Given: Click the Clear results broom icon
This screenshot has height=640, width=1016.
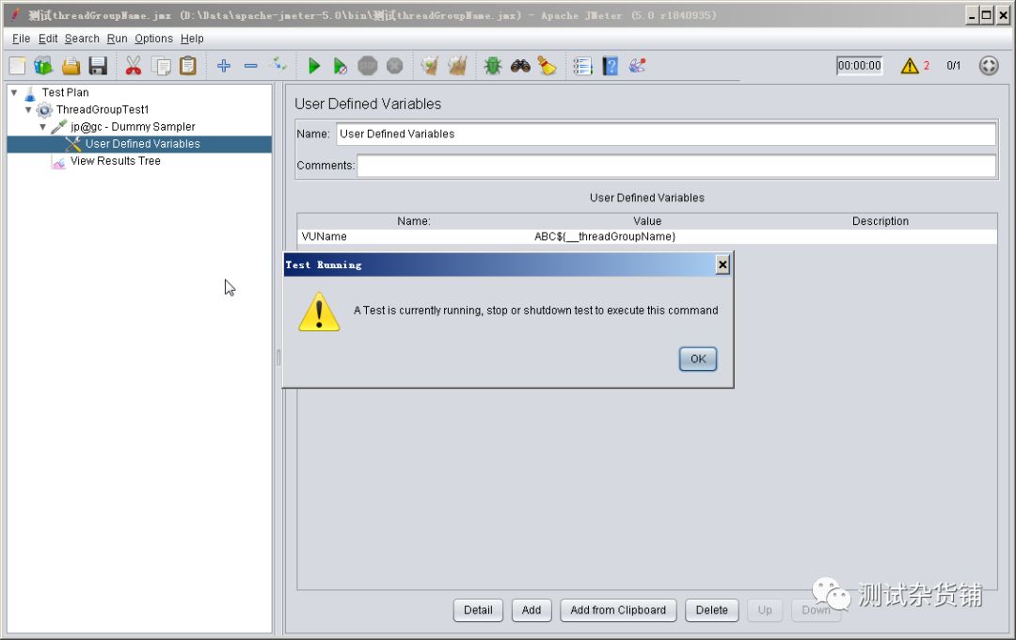Looking at the screenshot, I should point(430,66).
